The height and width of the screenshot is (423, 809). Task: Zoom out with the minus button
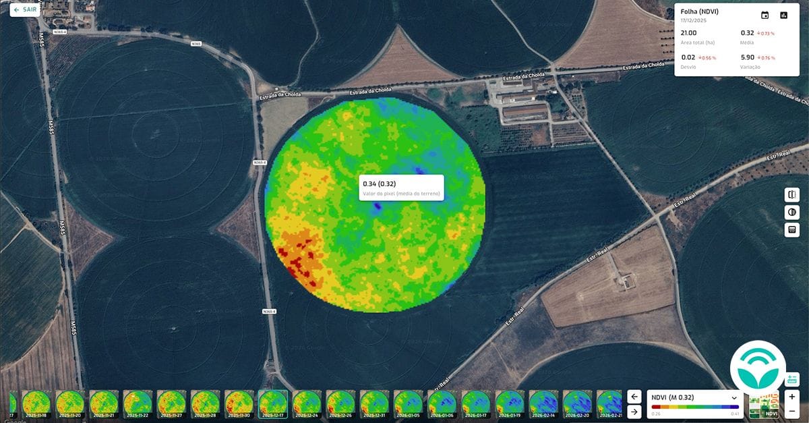792,412
